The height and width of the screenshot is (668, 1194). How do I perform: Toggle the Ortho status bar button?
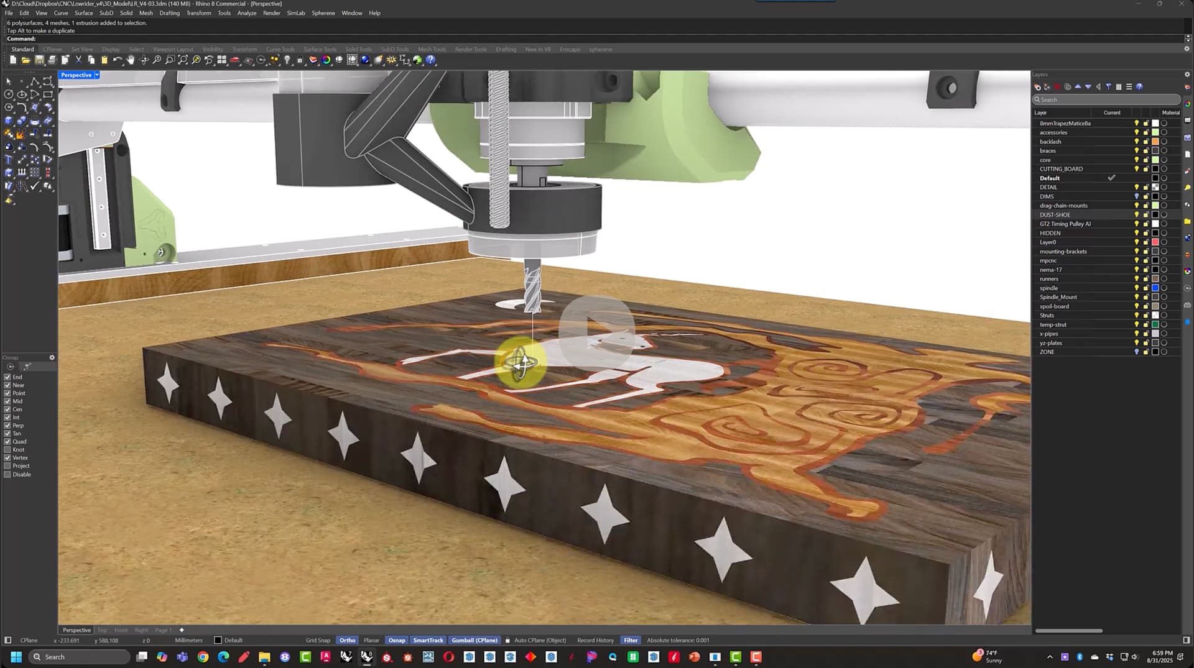pyautogui.click(x=347, y=640)
